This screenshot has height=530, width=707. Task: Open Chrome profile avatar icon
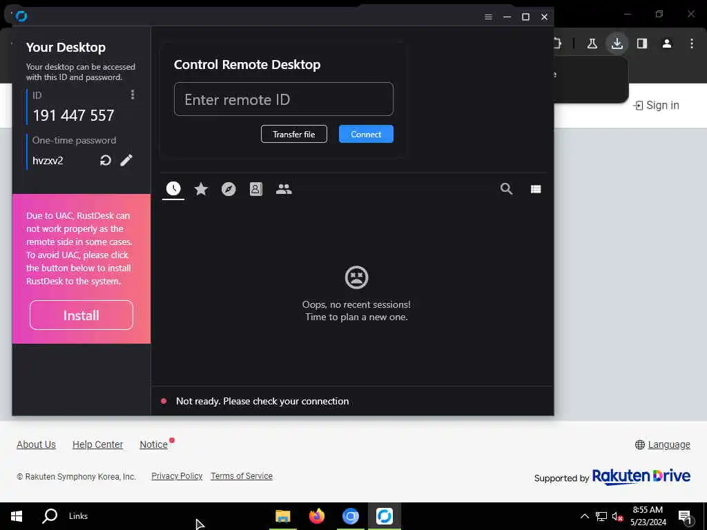pyautogui.click(x=667, y=43)
